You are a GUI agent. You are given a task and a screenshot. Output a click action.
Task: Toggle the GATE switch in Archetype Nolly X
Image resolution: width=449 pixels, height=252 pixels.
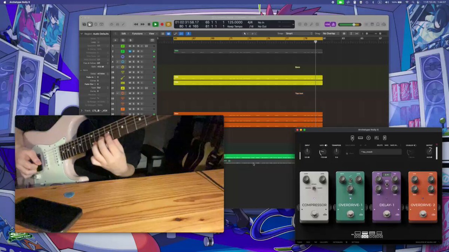pos(326,145)
